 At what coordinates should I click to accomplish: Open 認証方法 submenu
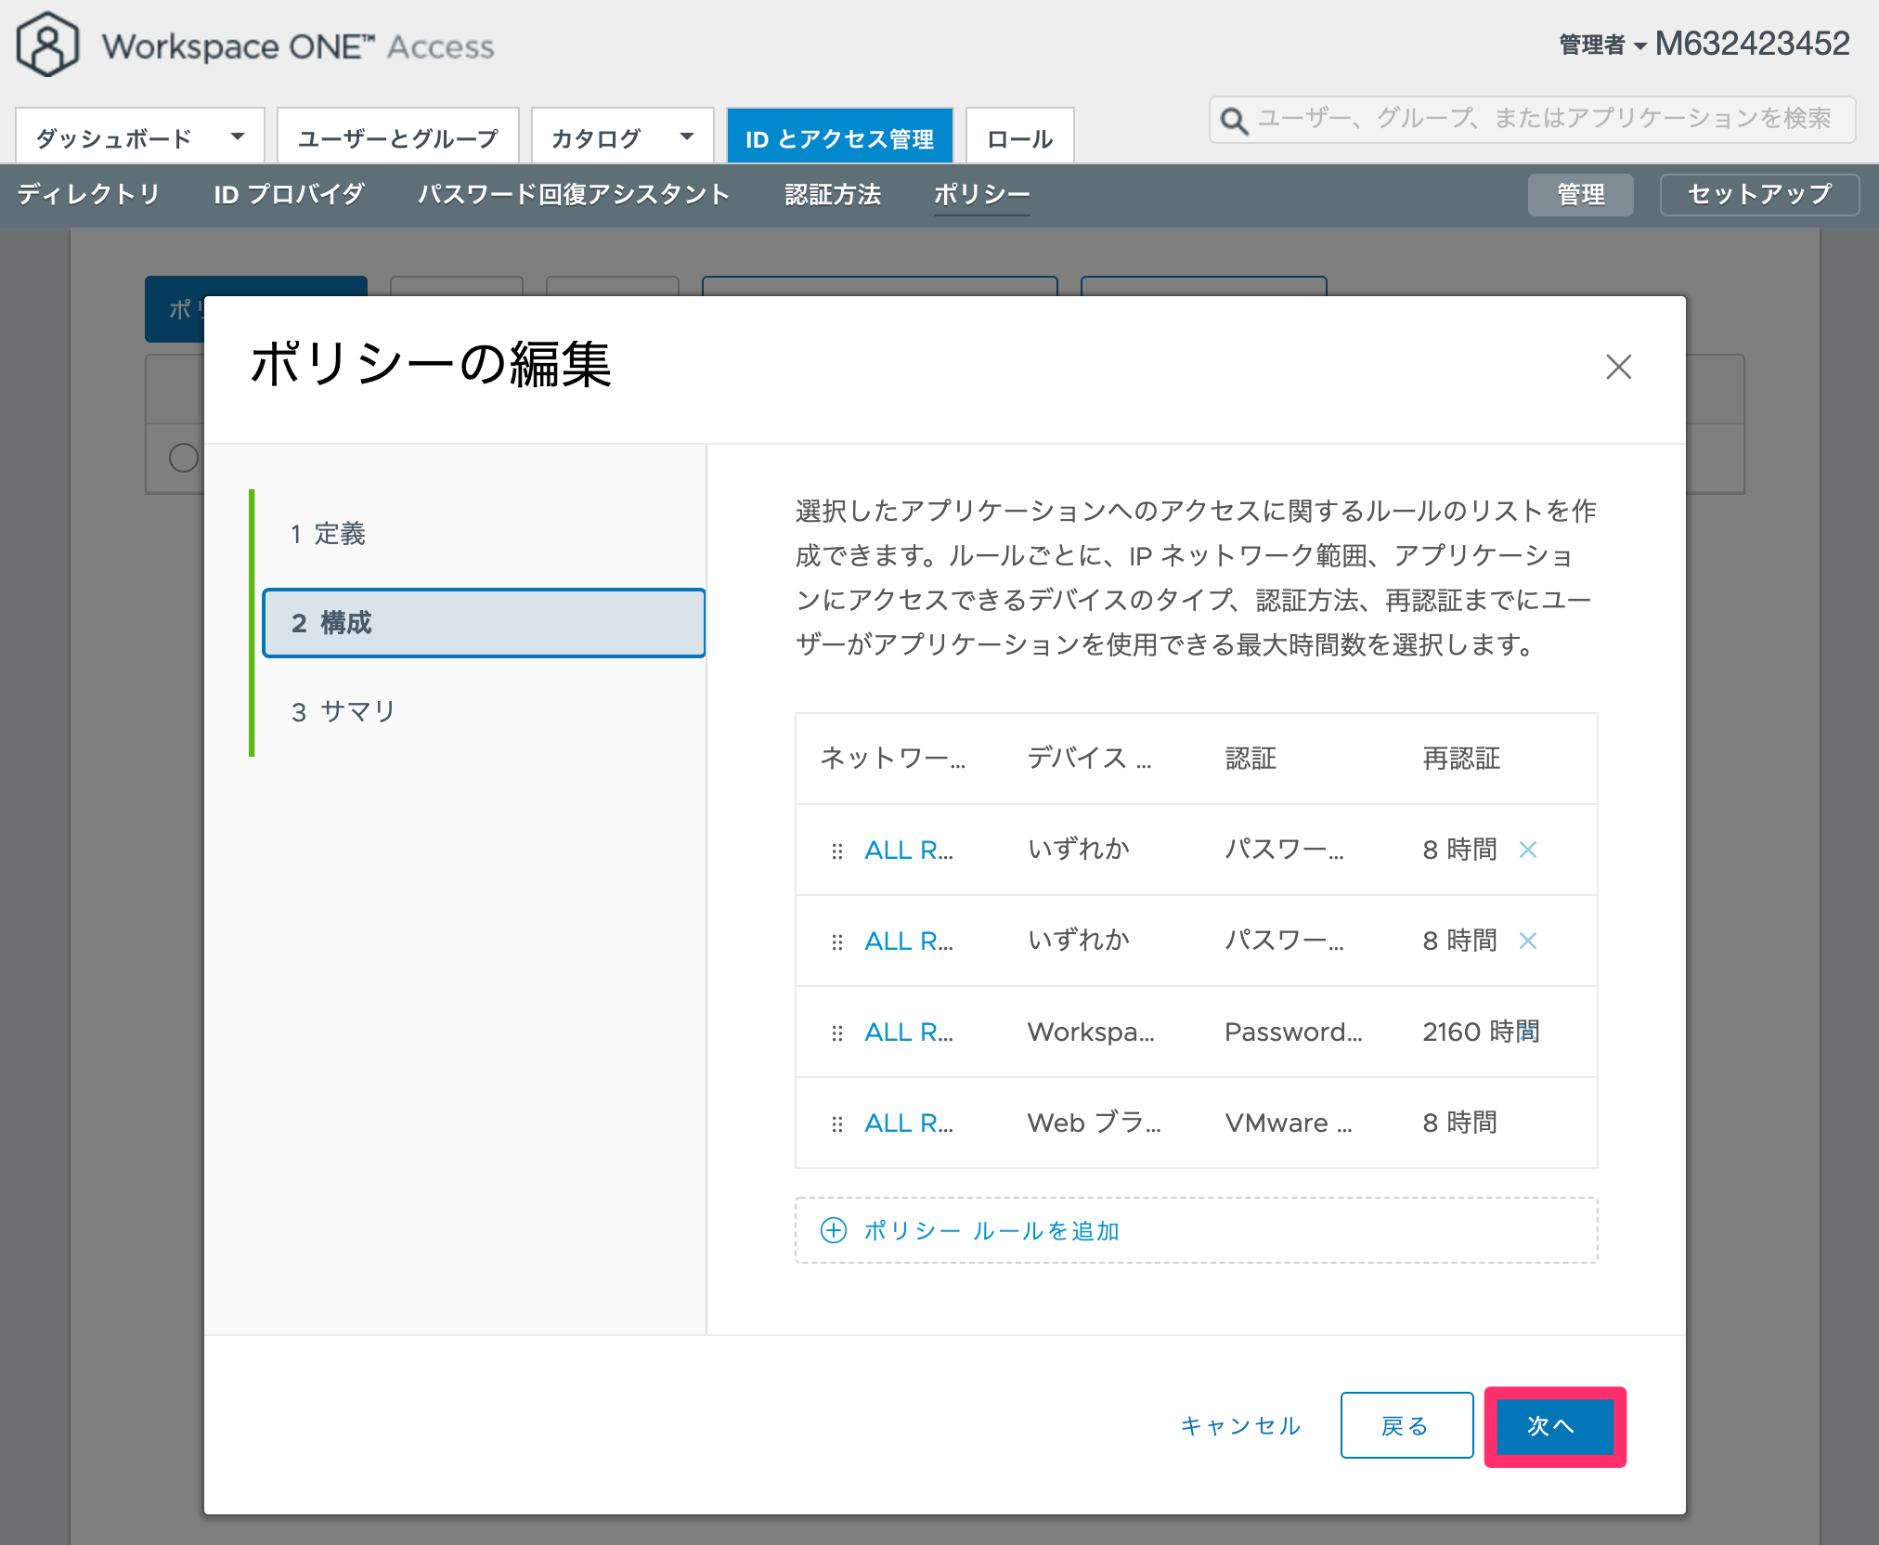point(833,194)
